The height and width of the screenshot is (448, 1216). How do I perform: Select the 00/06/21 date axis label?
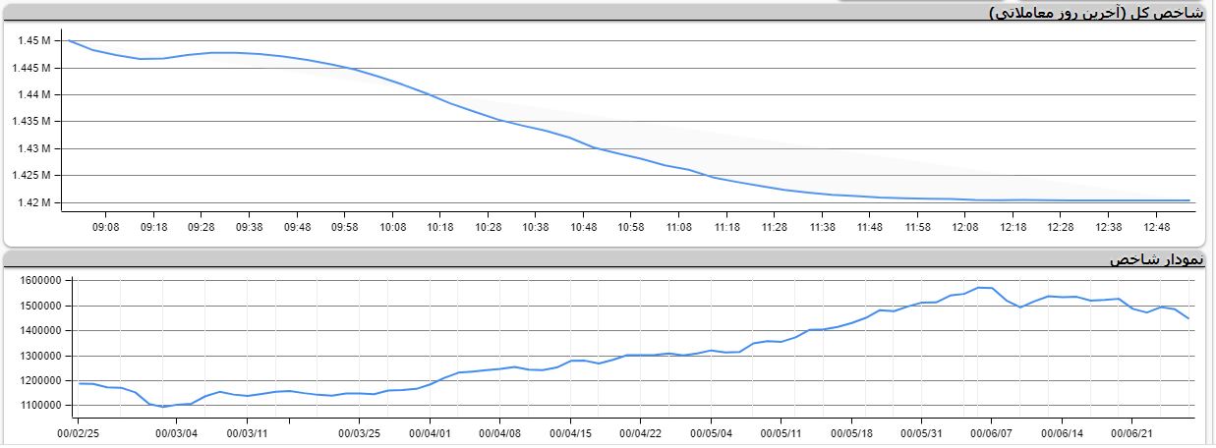coord(1131,432)
